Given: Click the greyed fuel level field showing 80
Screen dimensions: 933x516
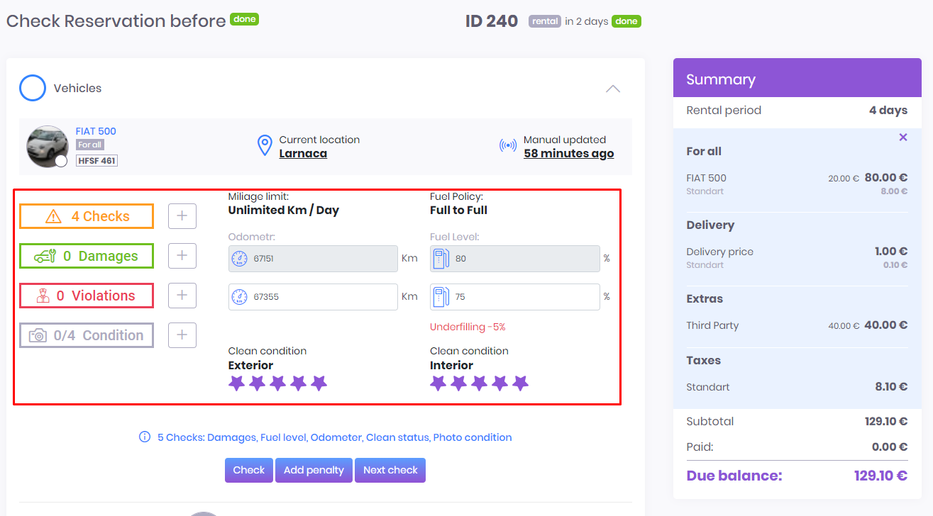Looking at the screenshot, I should [x=515, y=259].
